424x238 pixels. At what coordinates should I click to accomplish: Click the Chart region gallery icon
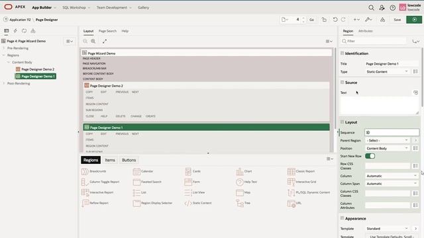click(x=240, y=172)
